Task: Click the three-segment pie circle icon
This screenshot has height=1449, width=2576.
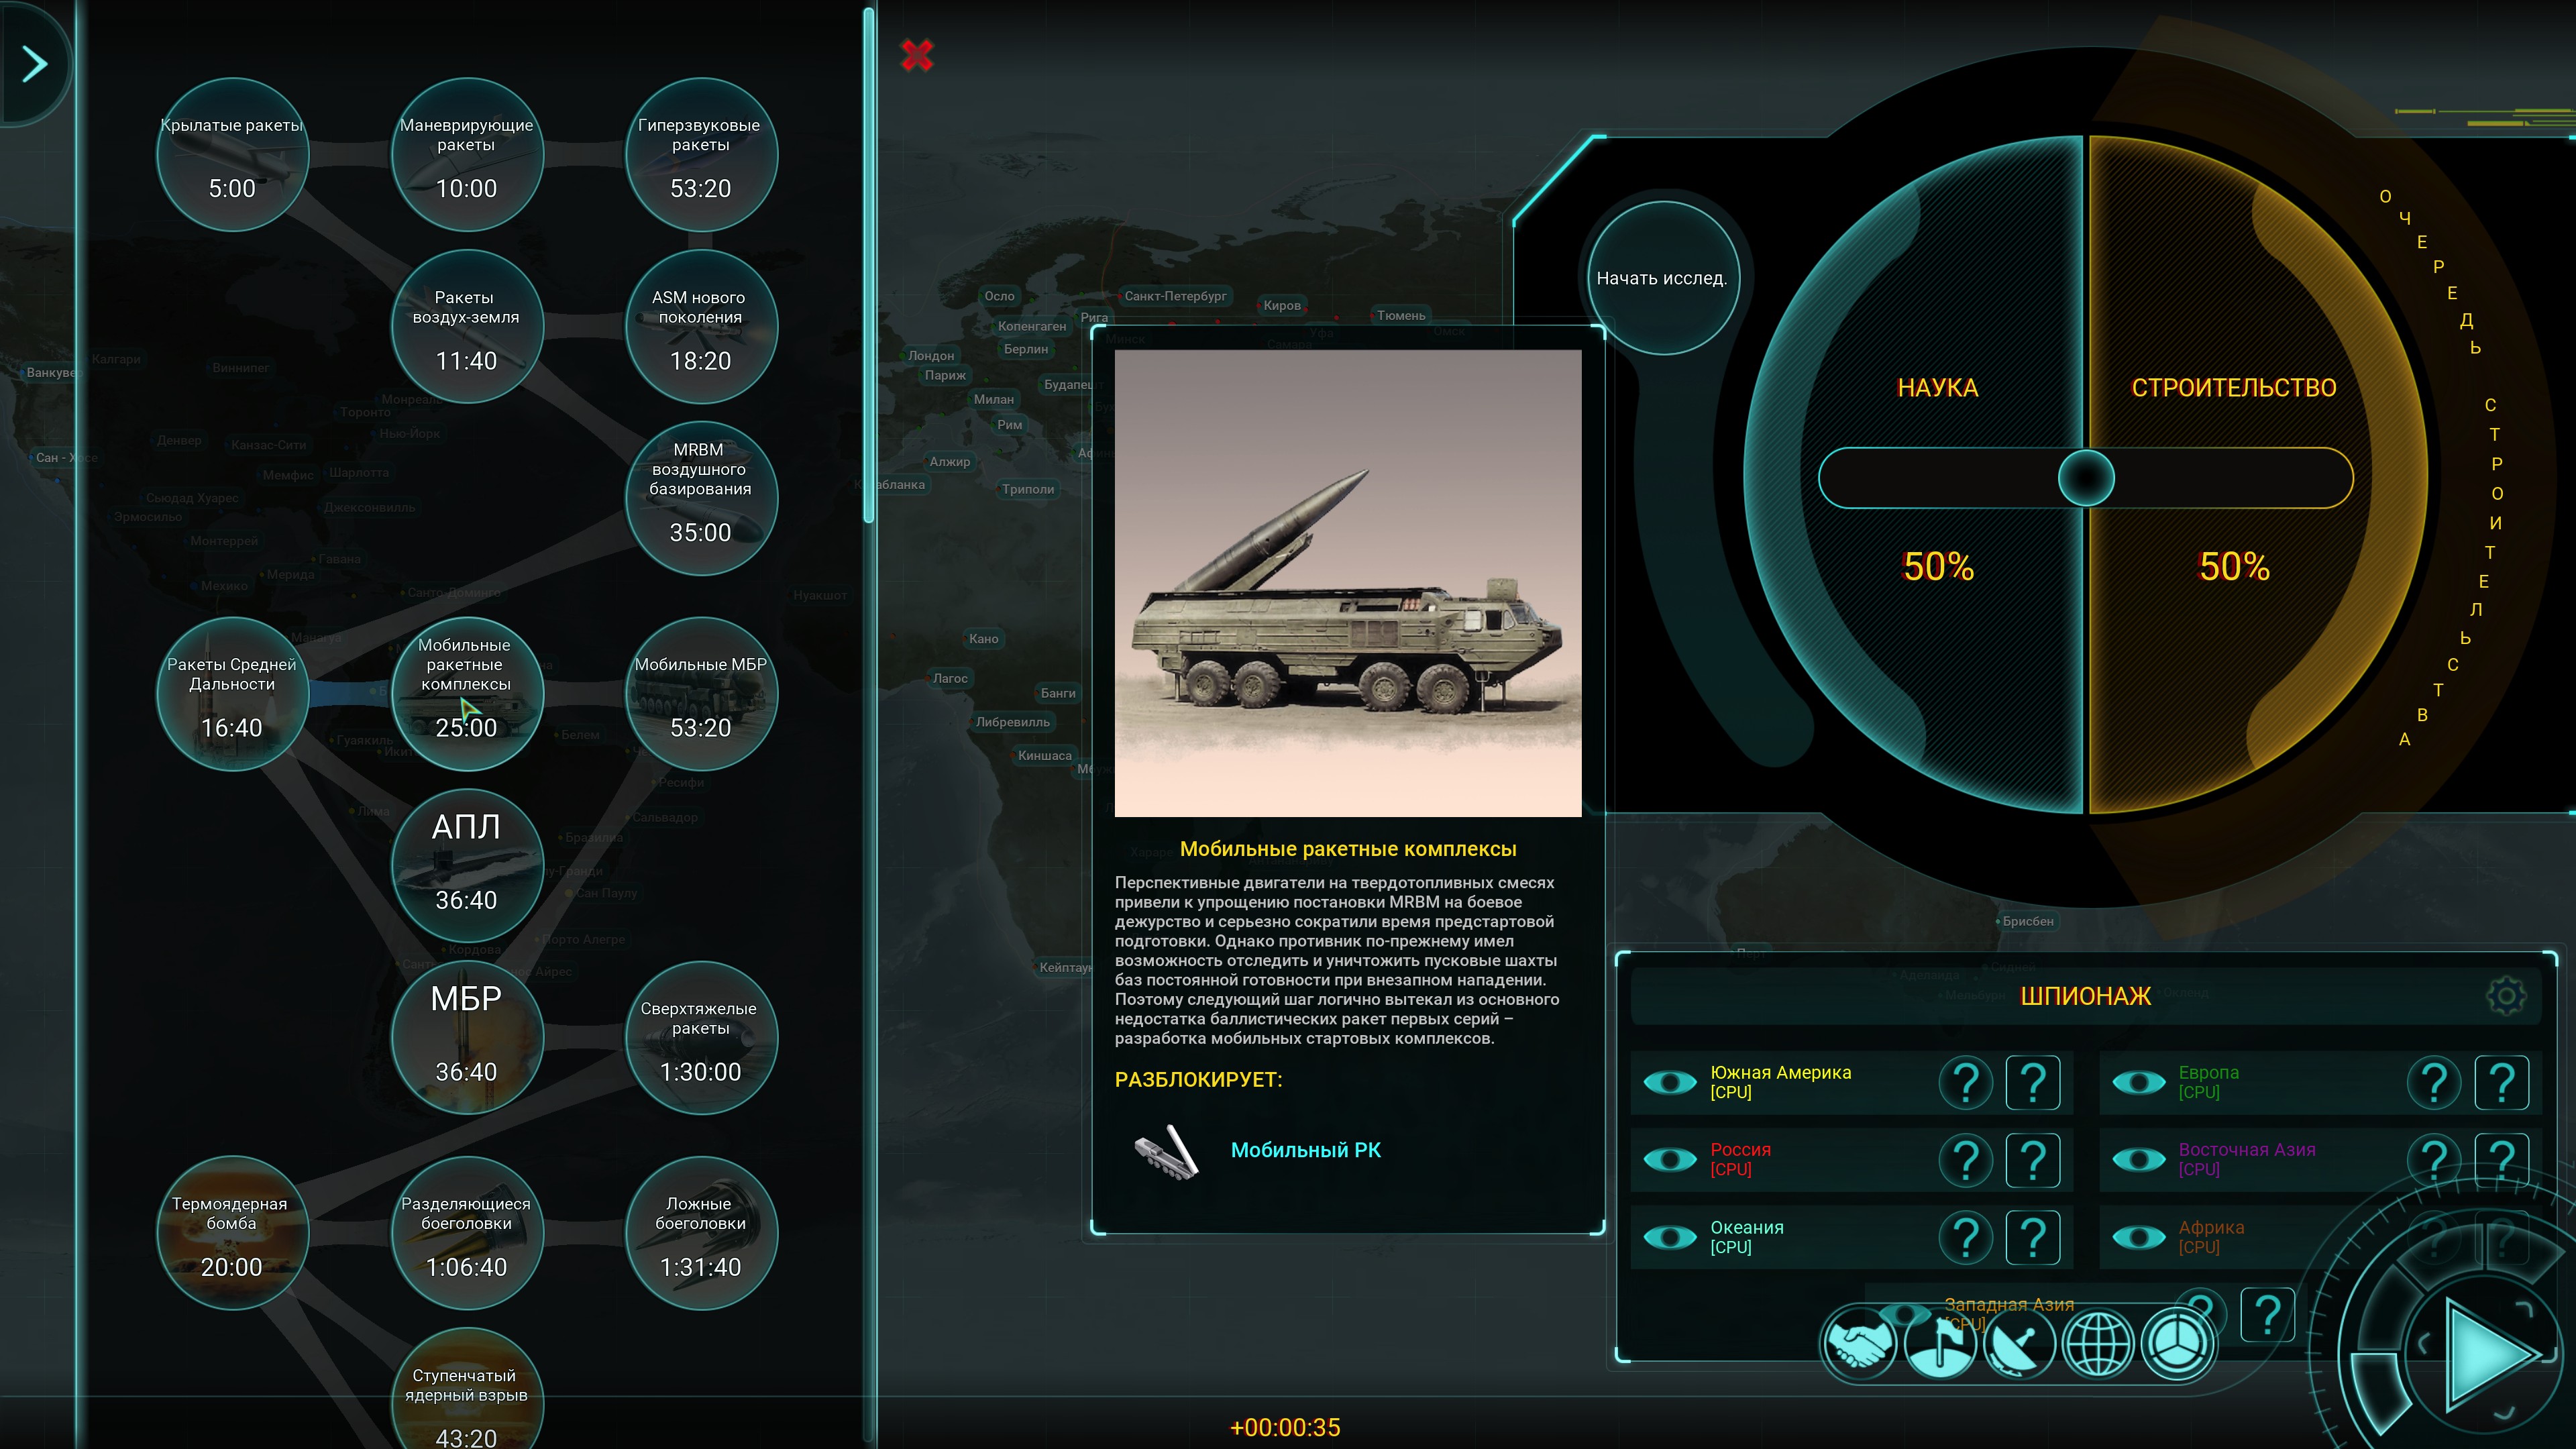Action: 2178,1343
